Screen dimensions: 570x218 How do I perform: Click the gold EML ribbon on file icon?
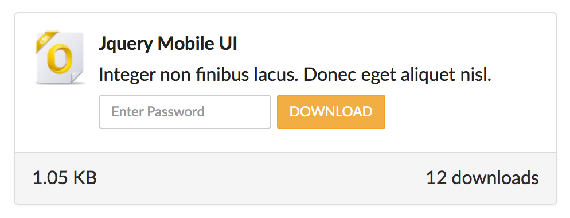coord(46,41)
